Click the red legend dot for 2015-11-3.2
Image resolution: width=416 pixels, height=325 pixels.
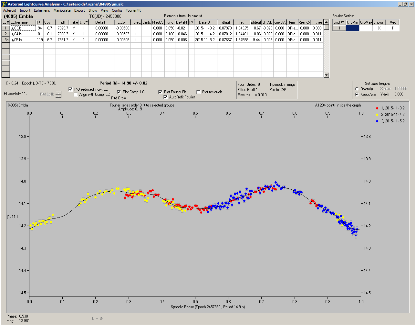377,108
